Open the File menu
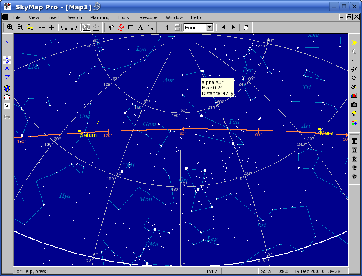Image resolution: width=362 pixels, height=276 pixels. [x=17, y=17]
